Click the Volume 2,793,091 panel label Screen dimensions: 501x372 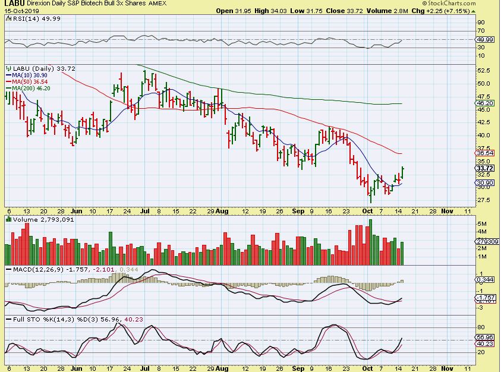[43, 219]
